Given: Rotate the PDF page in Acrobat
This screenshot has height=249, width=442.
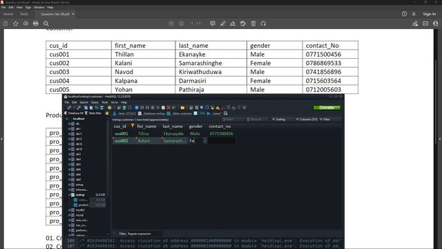Looking at the screenshot, I should point(263,24).
